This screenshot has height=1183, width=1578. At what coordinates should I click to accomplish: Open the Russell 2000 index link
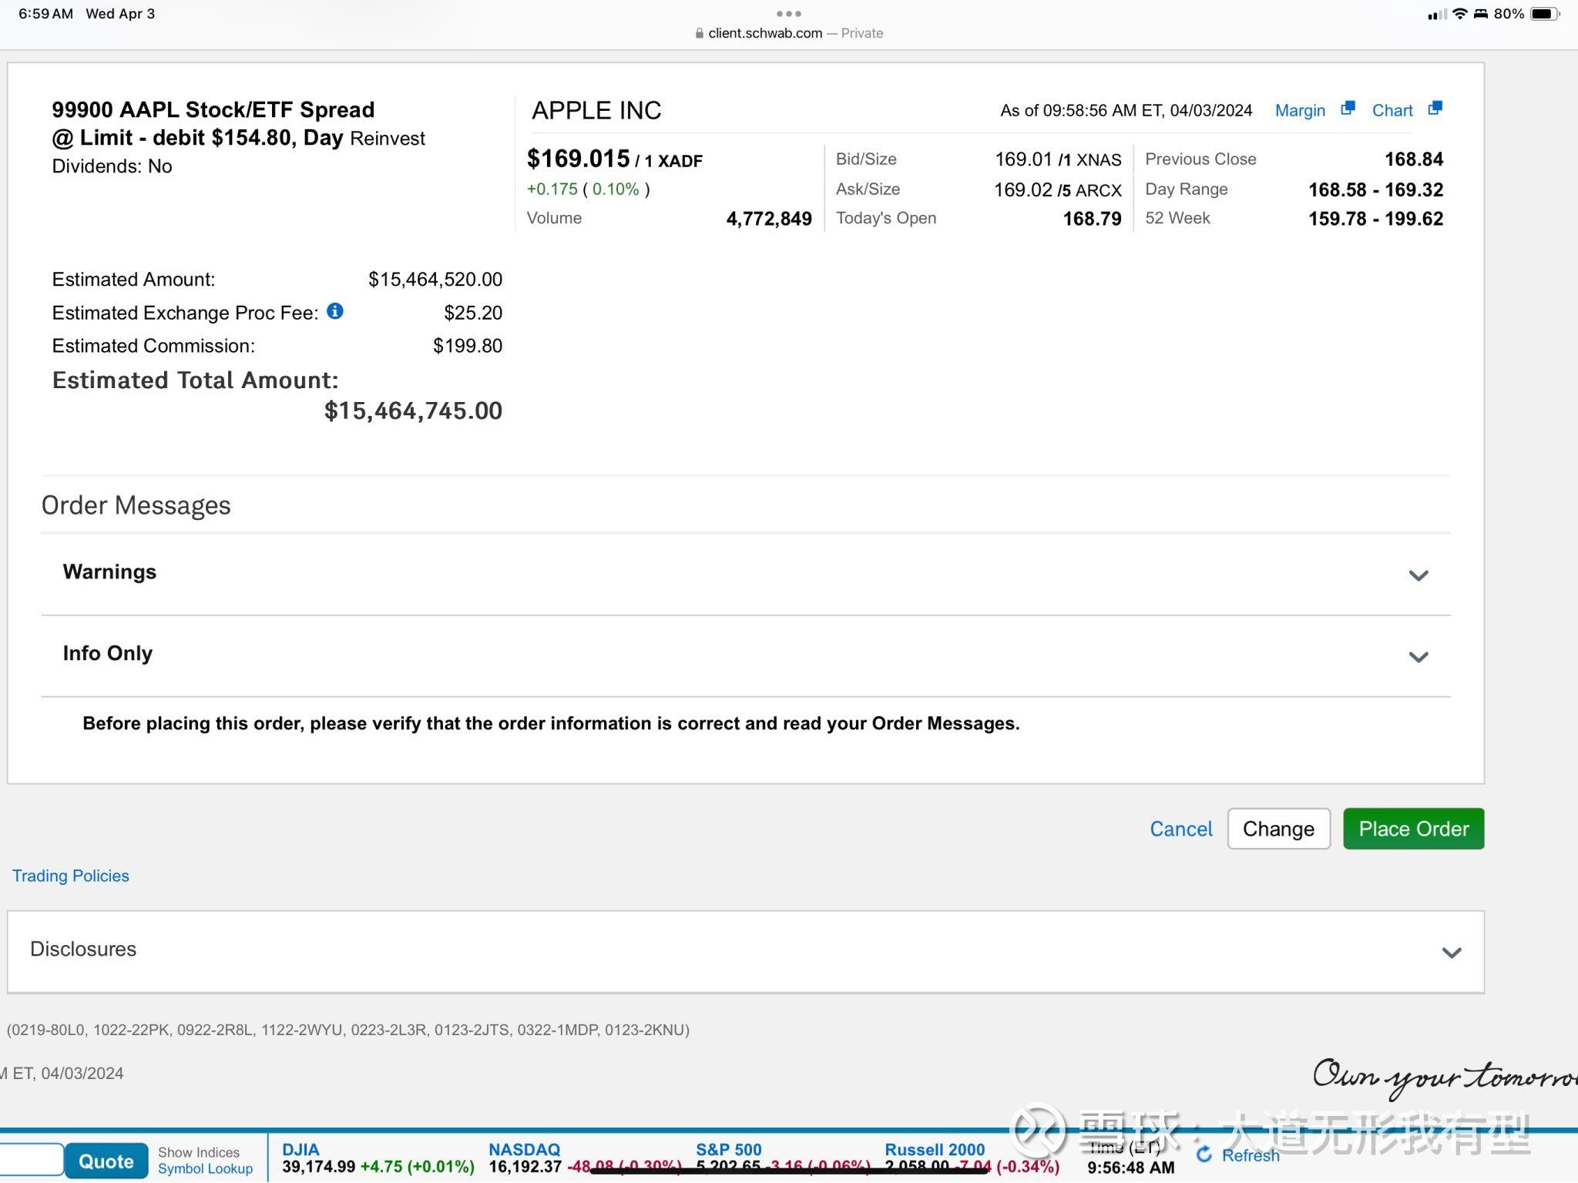click(x=935, y=1149)
